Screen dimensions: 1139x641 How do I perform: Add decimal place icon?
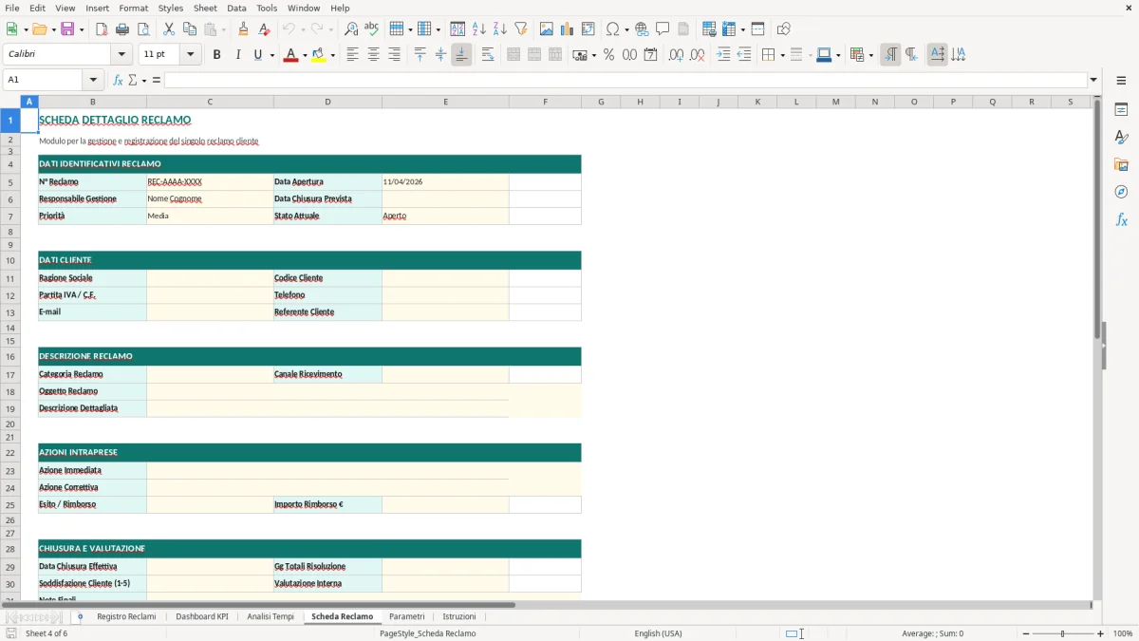click(676, 55)
